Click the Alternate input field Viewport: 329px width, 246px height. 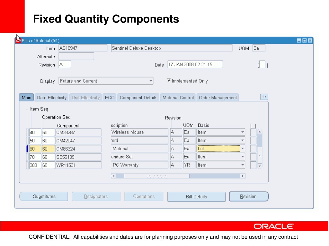(76, 56)
